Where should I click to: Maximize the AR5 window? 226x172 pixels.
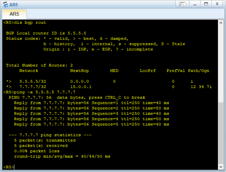206,4
